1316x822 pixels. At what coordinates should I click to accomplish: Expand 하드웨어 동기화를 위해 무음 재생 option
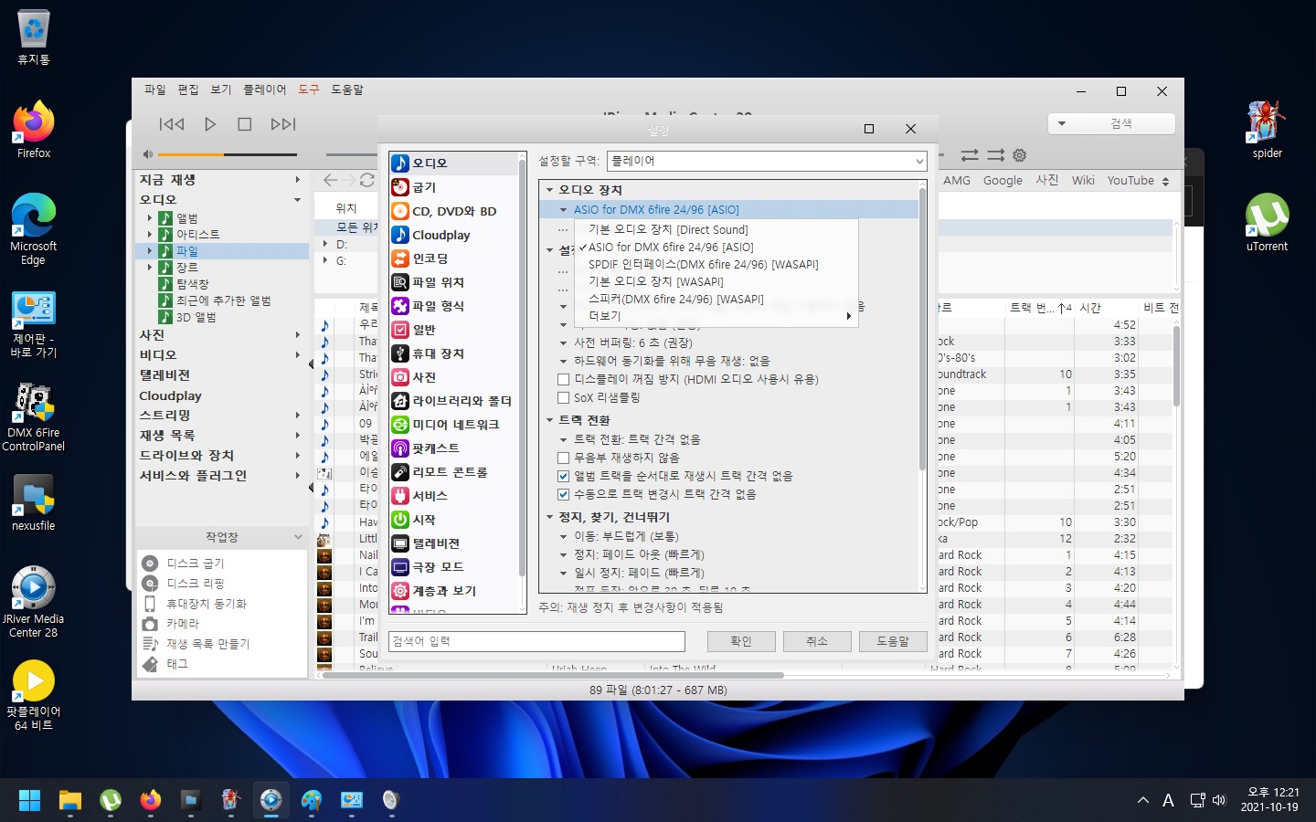(564, 362)
